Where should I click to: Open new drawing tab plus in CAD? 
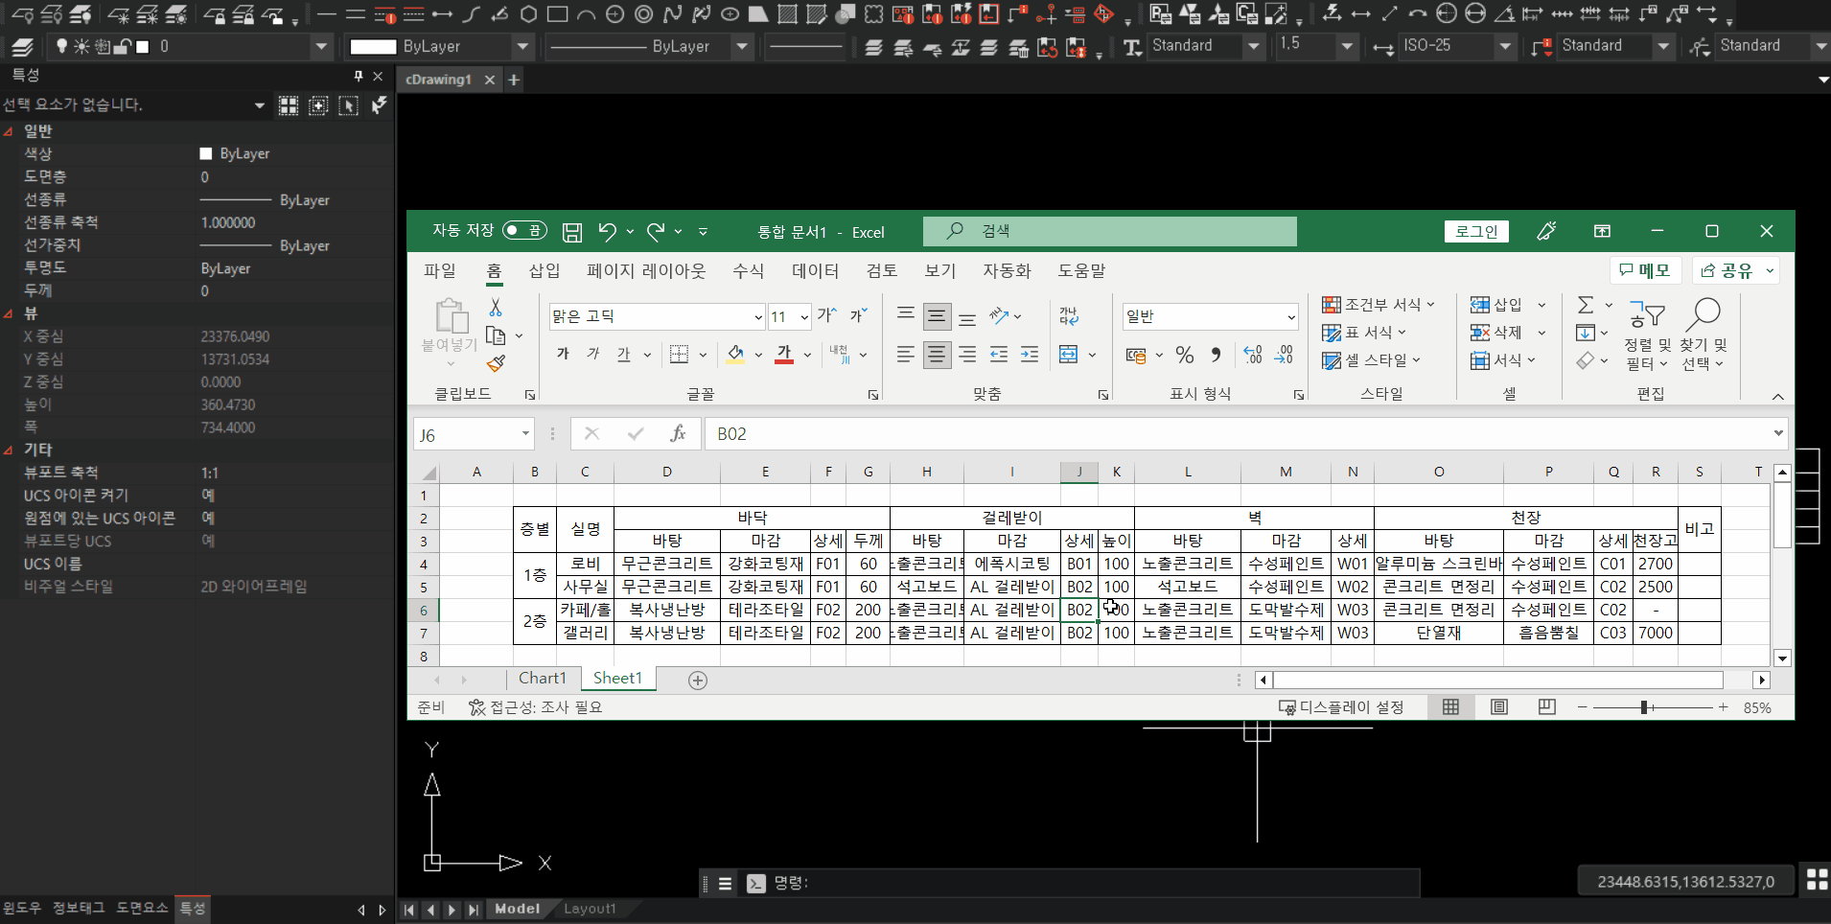[x=514, y=80]
